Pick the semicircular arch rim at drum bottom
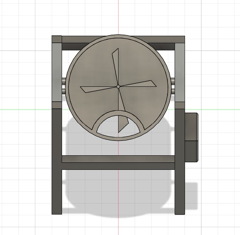Screen dimensions: 240x235 tap(118, 114)
